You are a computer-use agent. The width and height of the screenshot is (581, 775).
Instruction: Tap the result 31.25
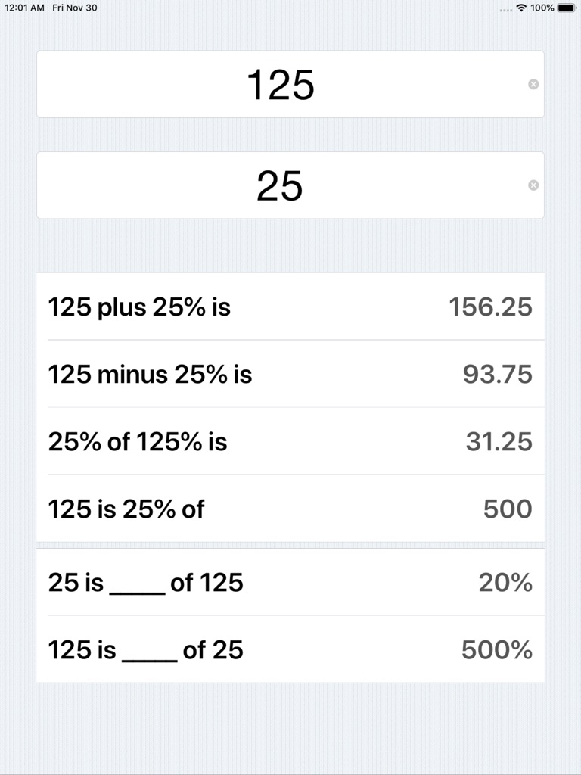pyautogui.click(x=501, y=442)
